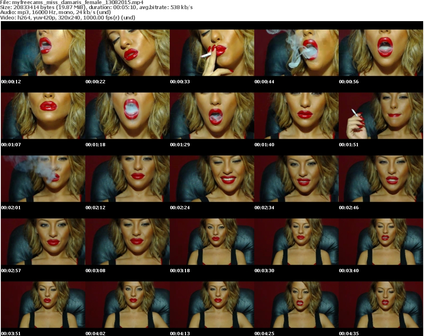This screenshot has width=424, height=336.
Task: Select the thumbnail timestamped 00:01:51
Action: [x=381, y=116]
